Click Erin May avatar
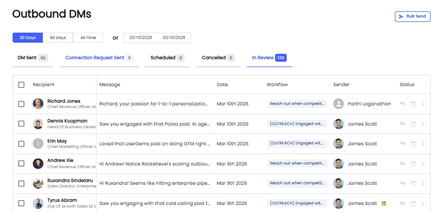This screenshot has width=447, height=213. point(38,143)
